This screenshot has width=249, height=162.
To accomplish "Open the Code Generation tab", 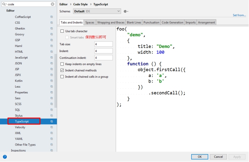I will point(172,22).
